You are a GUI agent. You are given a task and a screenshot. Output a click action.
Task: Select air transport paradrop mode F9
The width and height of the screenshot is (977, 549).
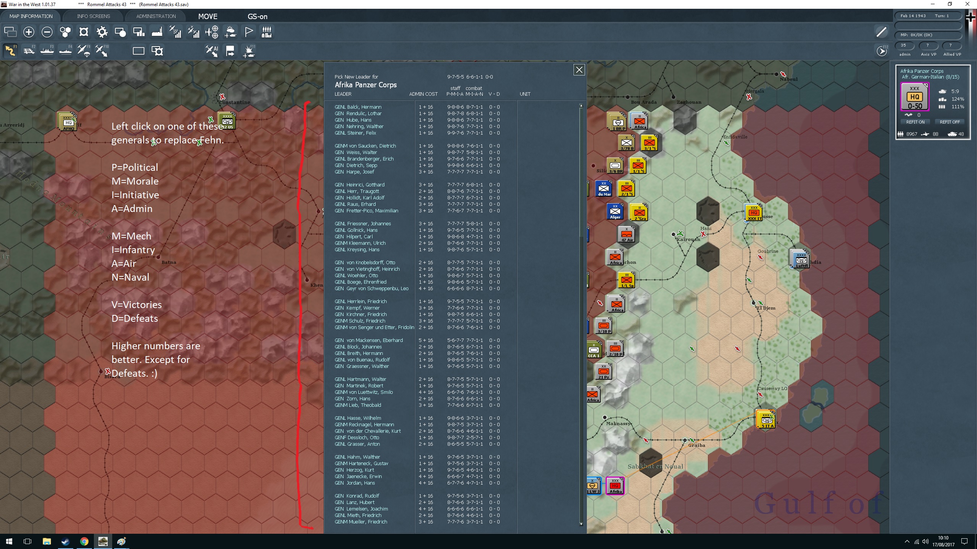click(84, 51)
